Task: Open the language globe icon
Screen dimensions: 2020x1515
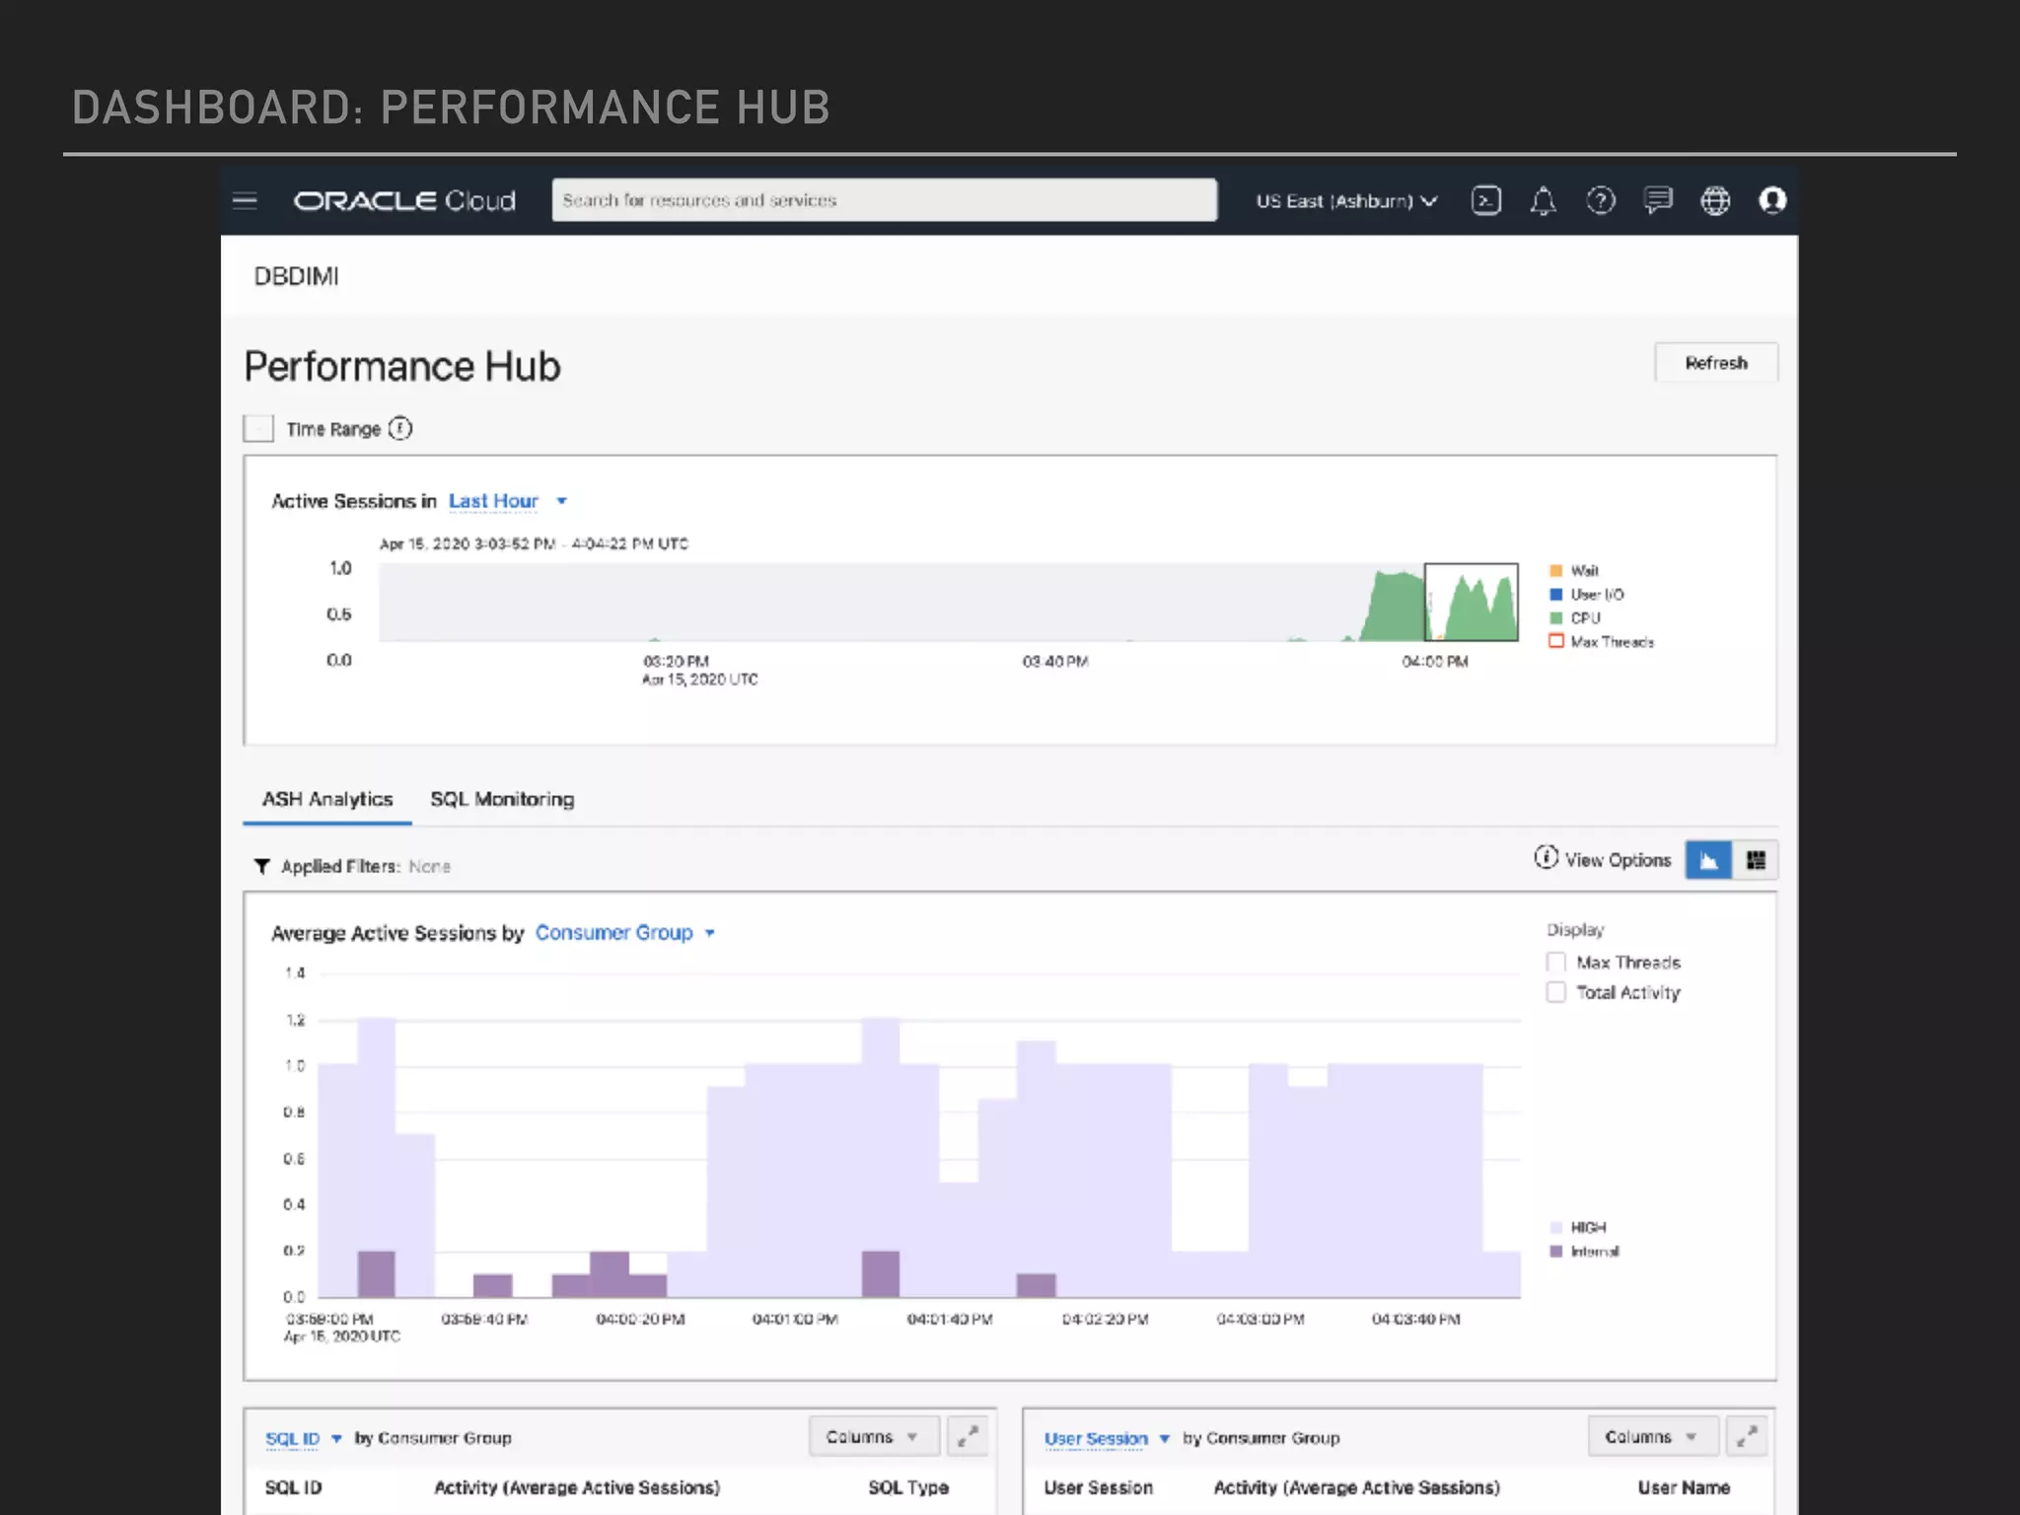Action: pyautogui.click(x=1715, y=201)
